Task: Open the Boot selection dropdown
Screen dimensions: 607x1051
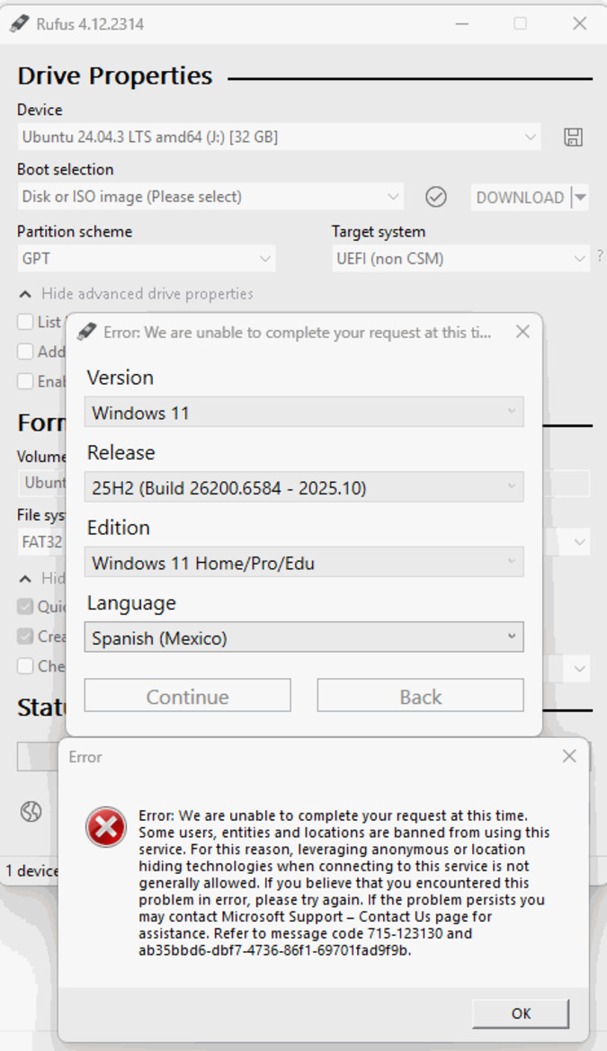Action: pos(210,197)
